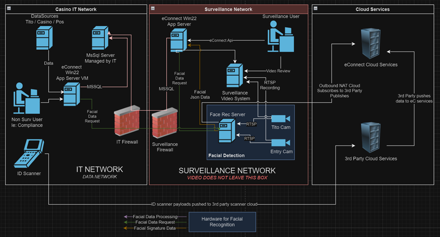Select the Surveillance User workstation icon

pos(281,37)
